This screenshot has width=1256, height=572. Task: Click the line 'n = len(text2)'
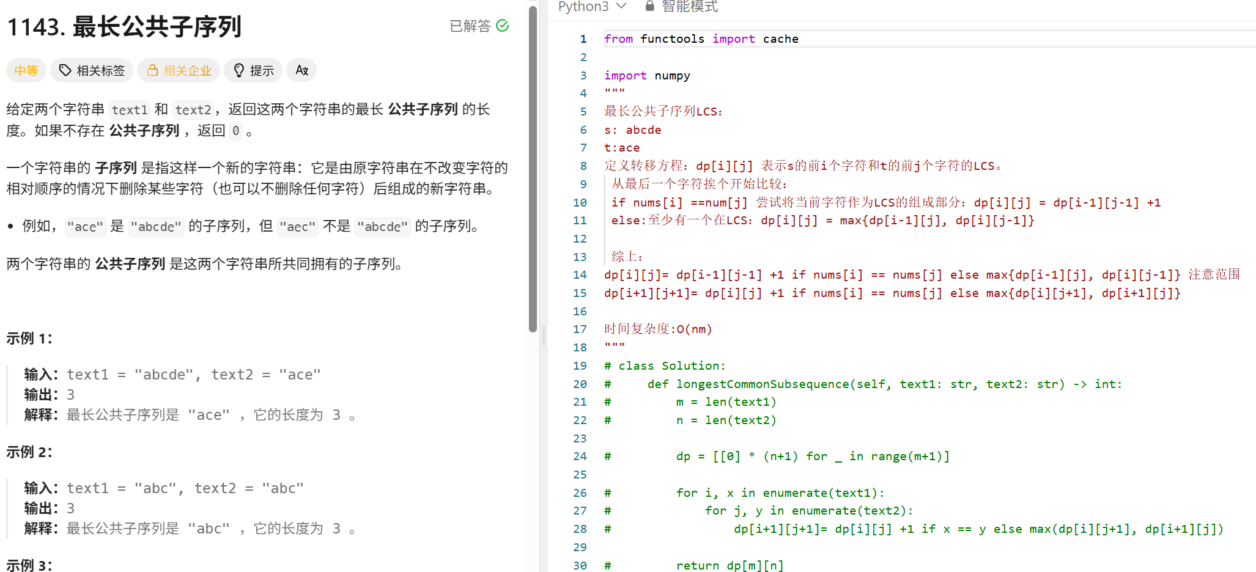726,420
